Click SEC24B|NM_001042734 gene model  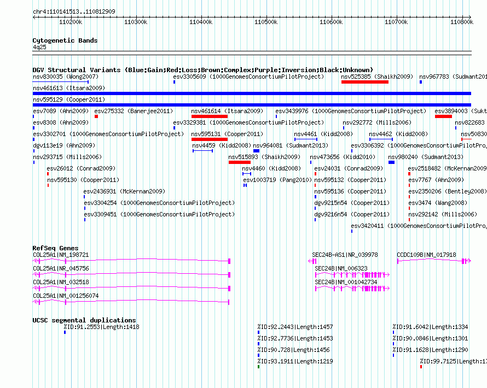352,289
